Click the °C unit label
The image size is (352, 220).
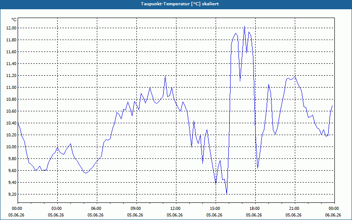click(14, 20)
